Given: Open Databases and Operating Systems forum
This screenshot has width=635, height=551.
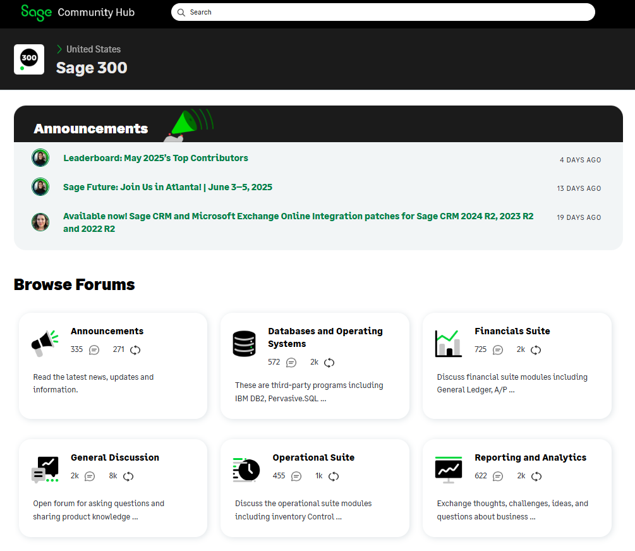Looking at the screenshot, I should click(325, 337).
